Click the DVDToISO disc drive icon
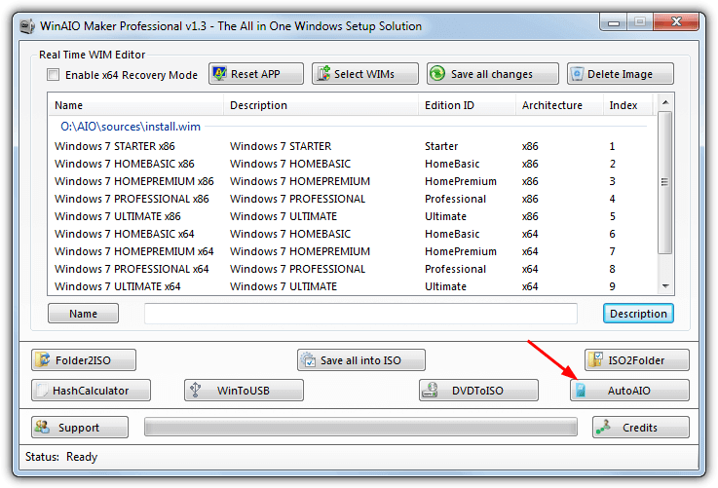The height and width of the screenshot is (488, 718). (x=430, y=390)
